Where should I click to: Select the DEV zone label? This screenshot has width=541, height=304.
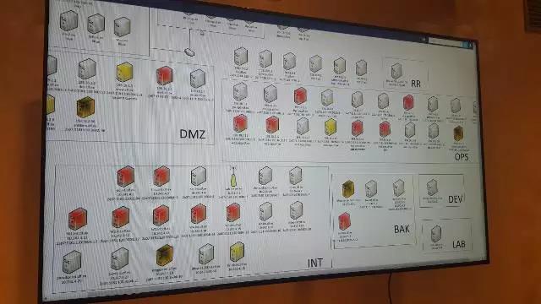(455, 199)
